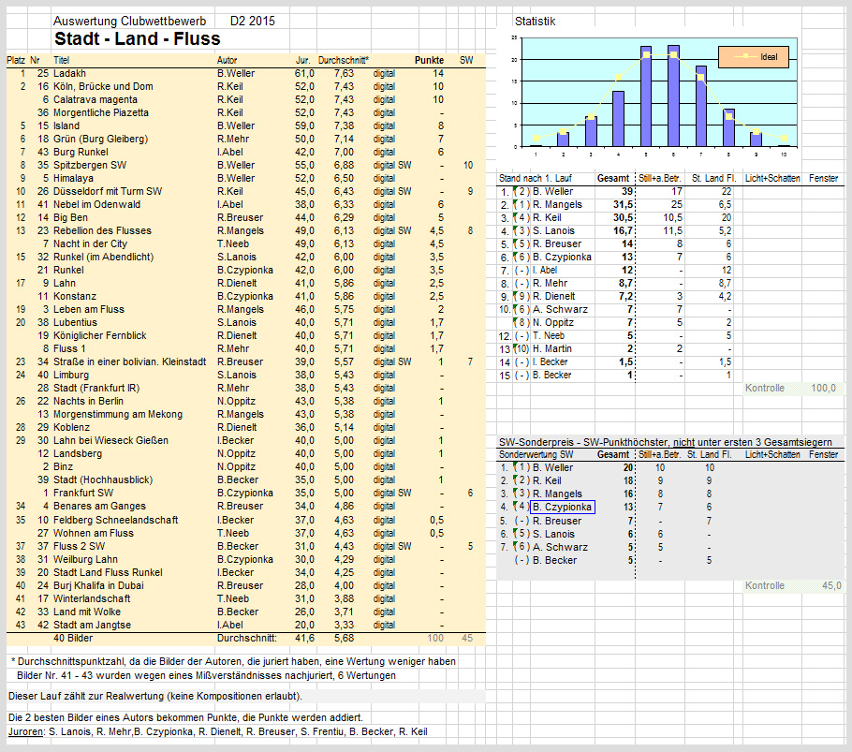
Task: Click the "Platz" column header
Action: point(16,60)
